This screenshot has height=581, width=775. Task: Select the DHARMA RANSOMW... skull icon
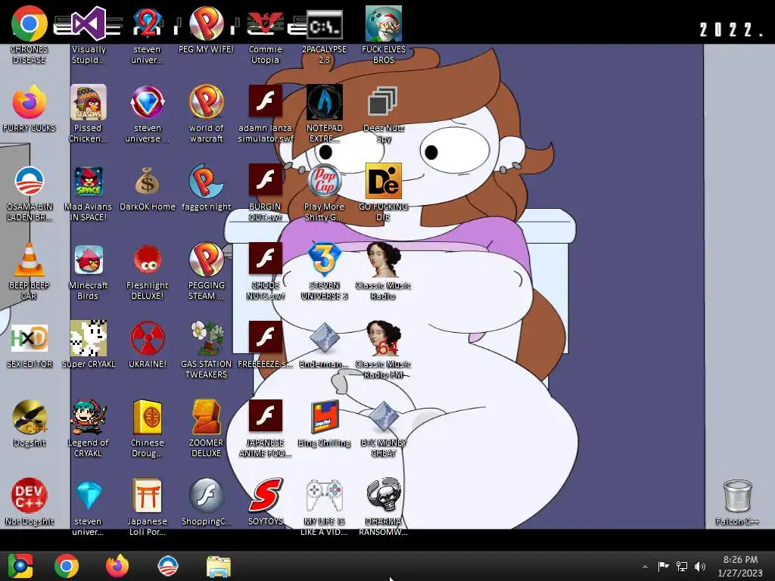click(383, 496)
